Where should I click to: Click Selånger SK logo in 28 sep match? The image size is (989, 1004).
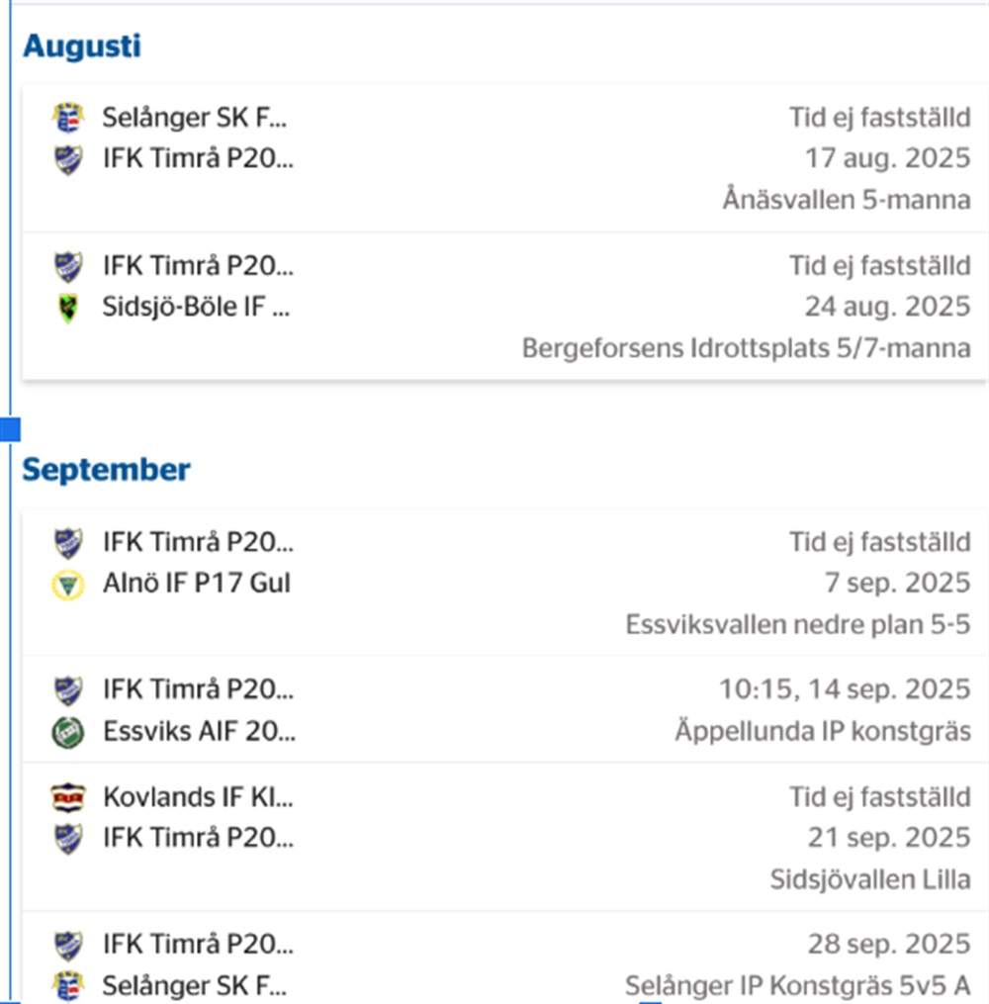tap(67, 986)
